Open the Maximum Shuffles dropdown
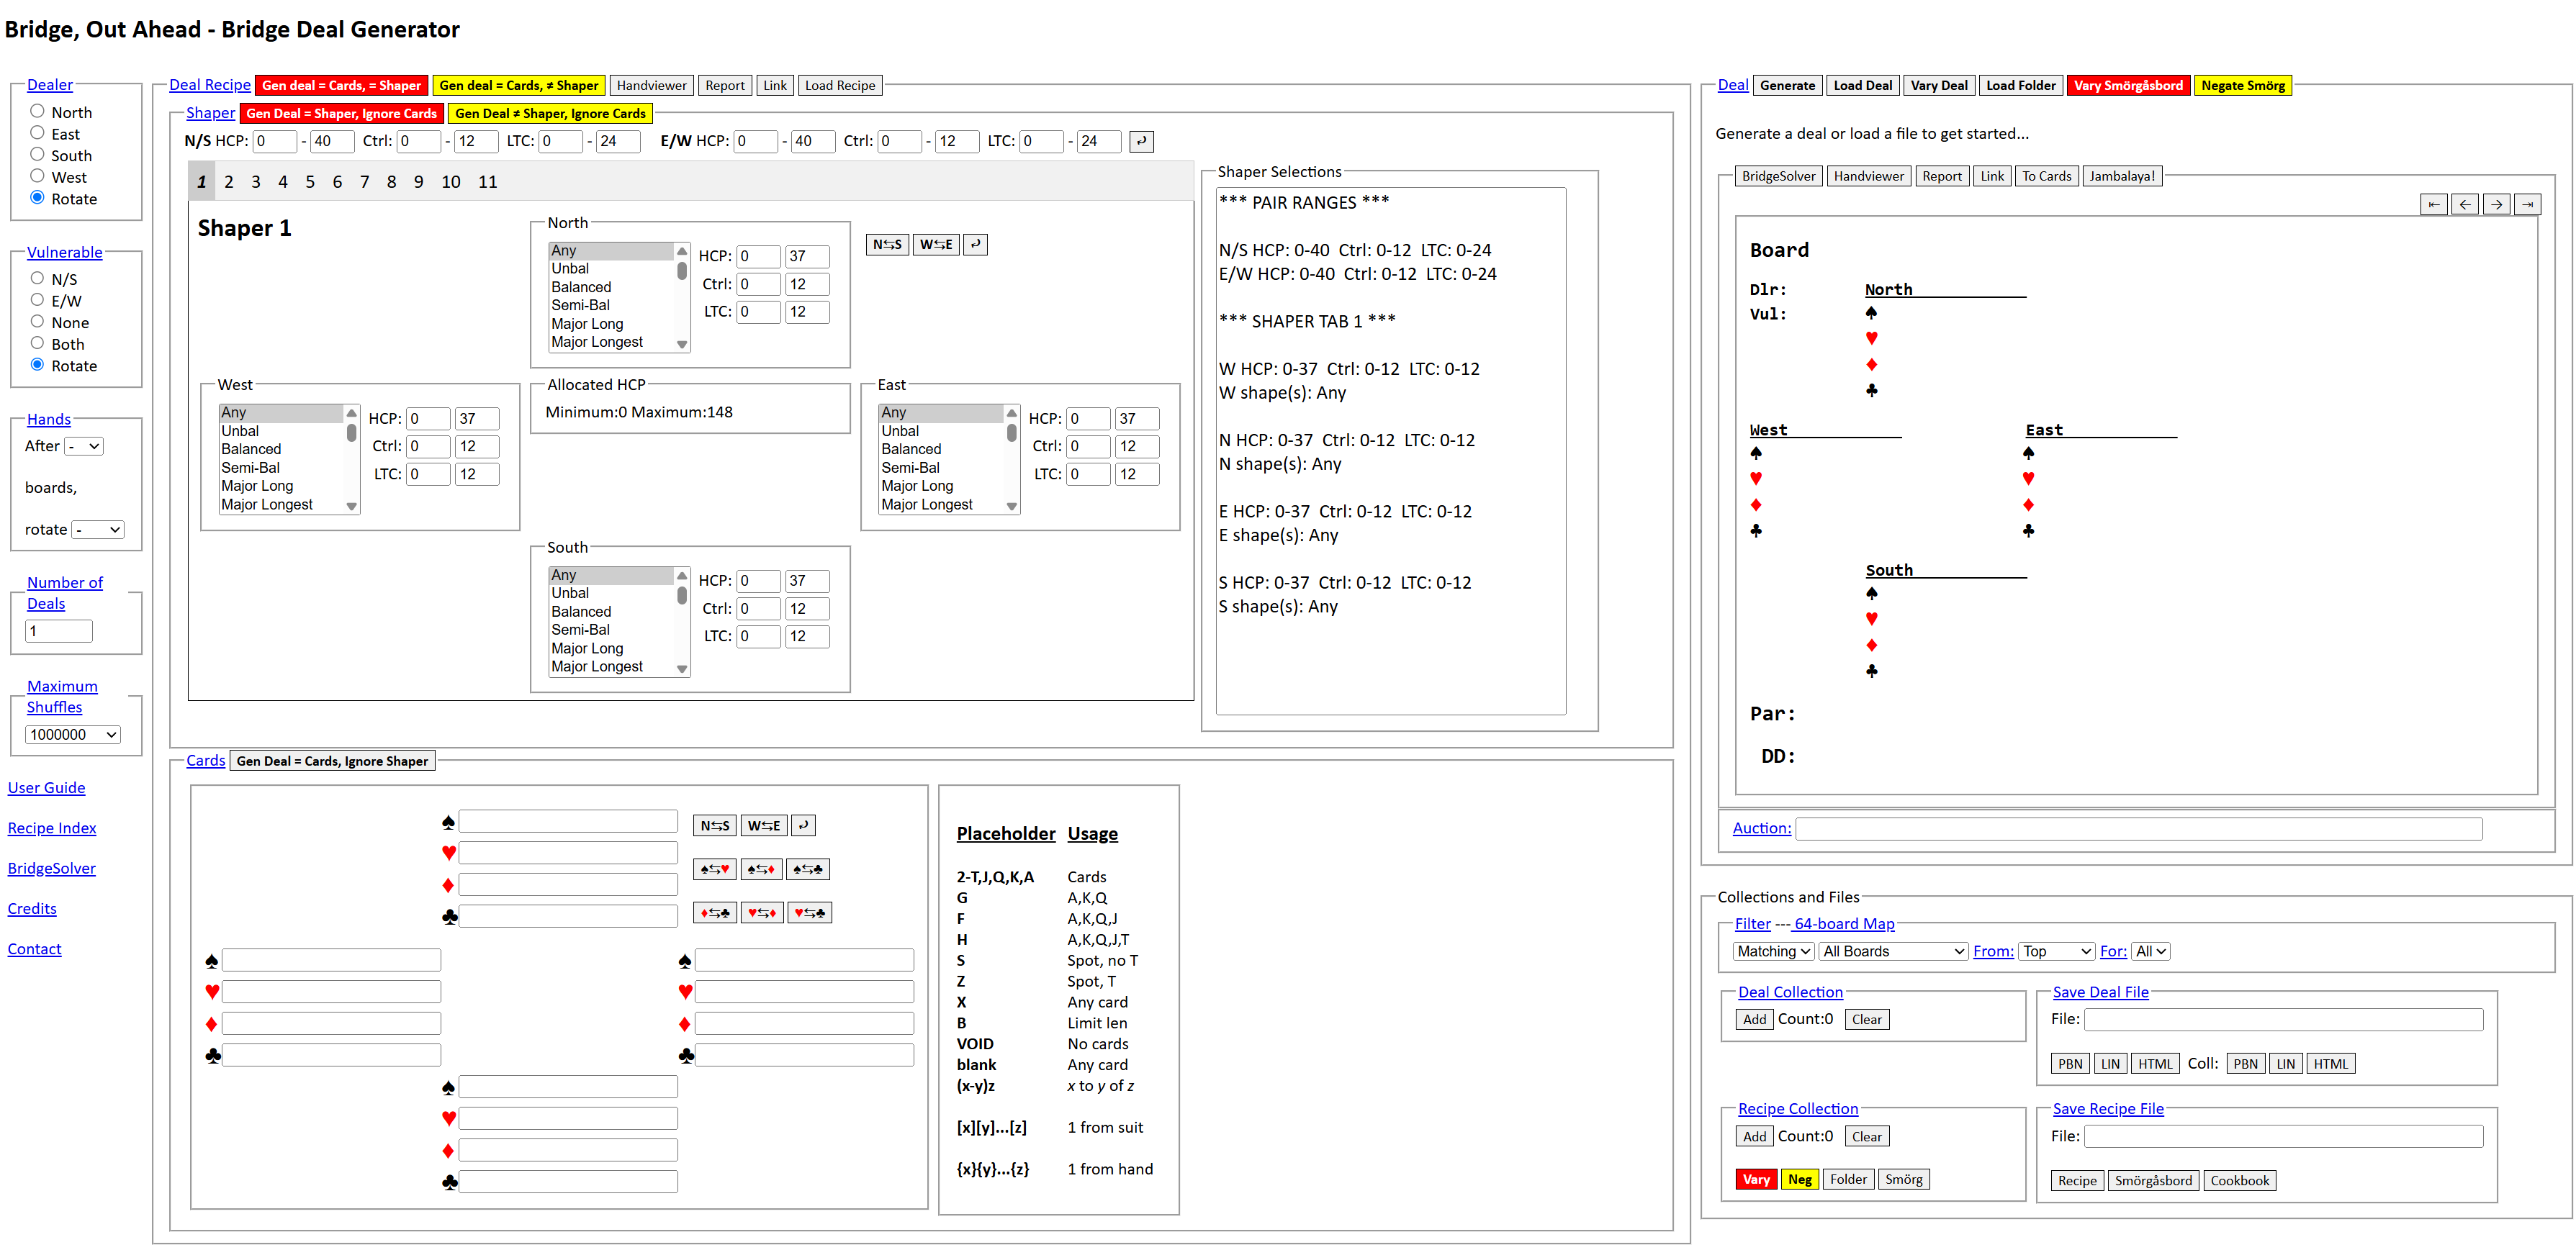Screen dimensions: 2576x1250 click(73, 735)
